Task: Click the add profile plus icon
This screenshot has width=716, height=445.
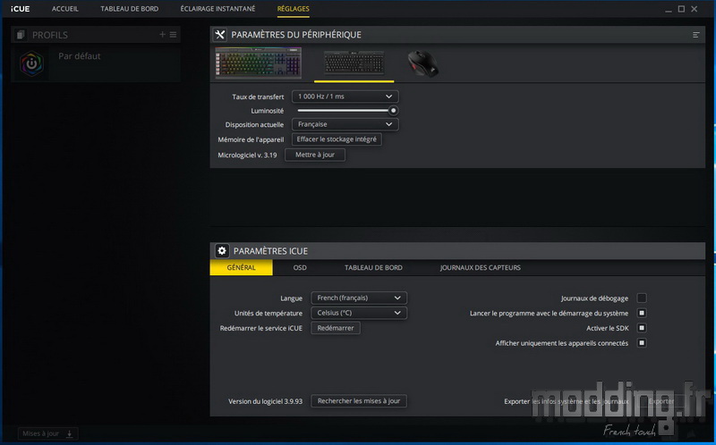Action: (162, 35)
